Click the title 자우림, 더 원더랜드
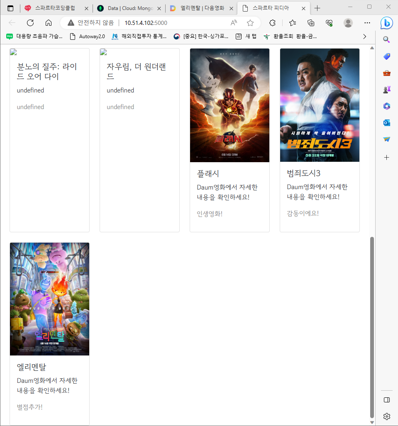This screenshot has height=426, width=398. 136,71
